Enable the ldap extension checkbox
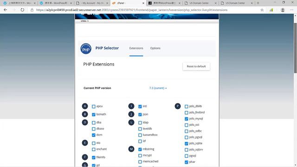Viewport: 297px width, 167px height. click(140, 122)
